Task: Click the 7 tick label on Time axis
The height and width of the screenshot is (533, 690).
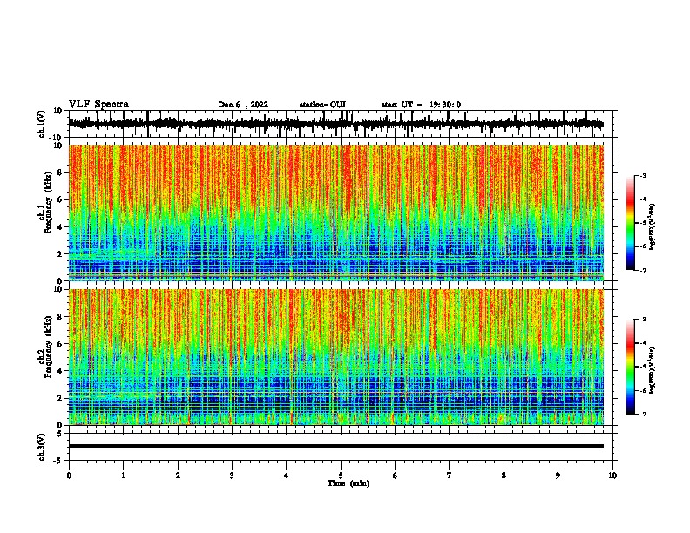Action: (450, 476)
